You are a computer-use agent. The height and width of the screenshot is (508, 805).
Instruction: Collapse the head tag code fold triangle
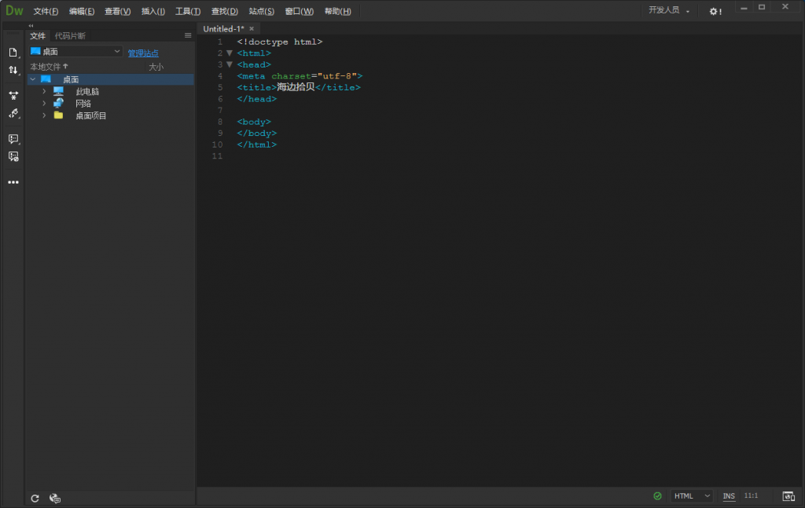tap(230, 64)
